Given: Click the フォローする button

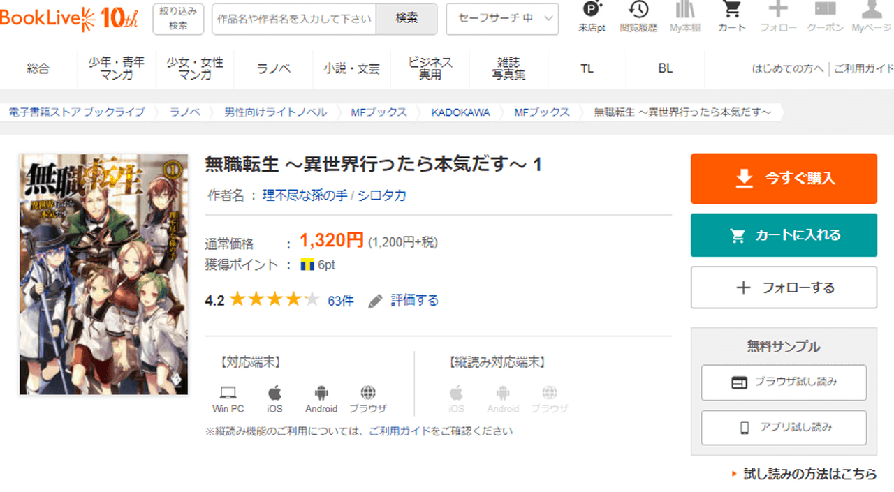Looking at the screenshot, I should 784,288.
